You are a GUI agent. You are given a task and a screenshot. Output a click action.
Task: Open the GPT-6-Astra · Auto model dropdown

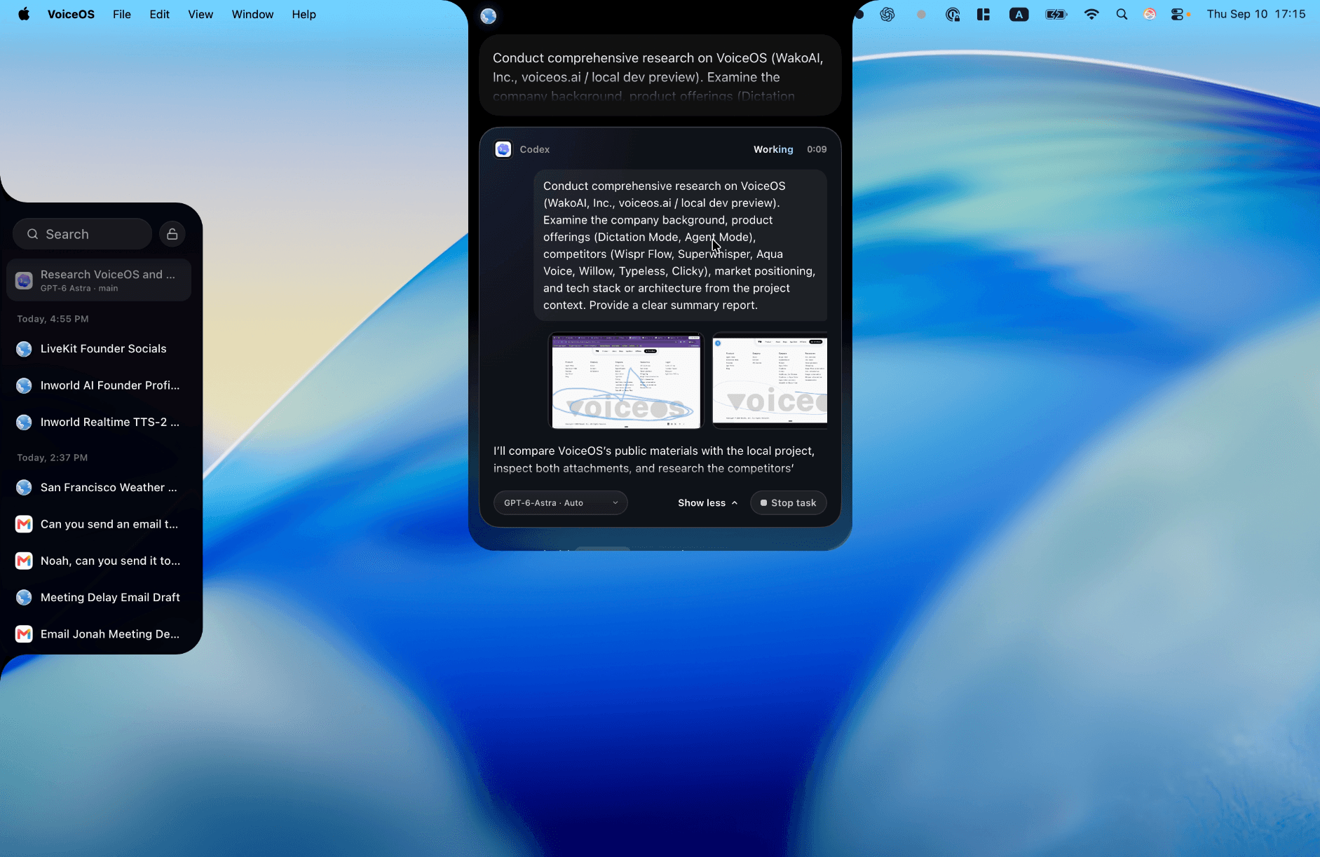[x=560, y=503]
